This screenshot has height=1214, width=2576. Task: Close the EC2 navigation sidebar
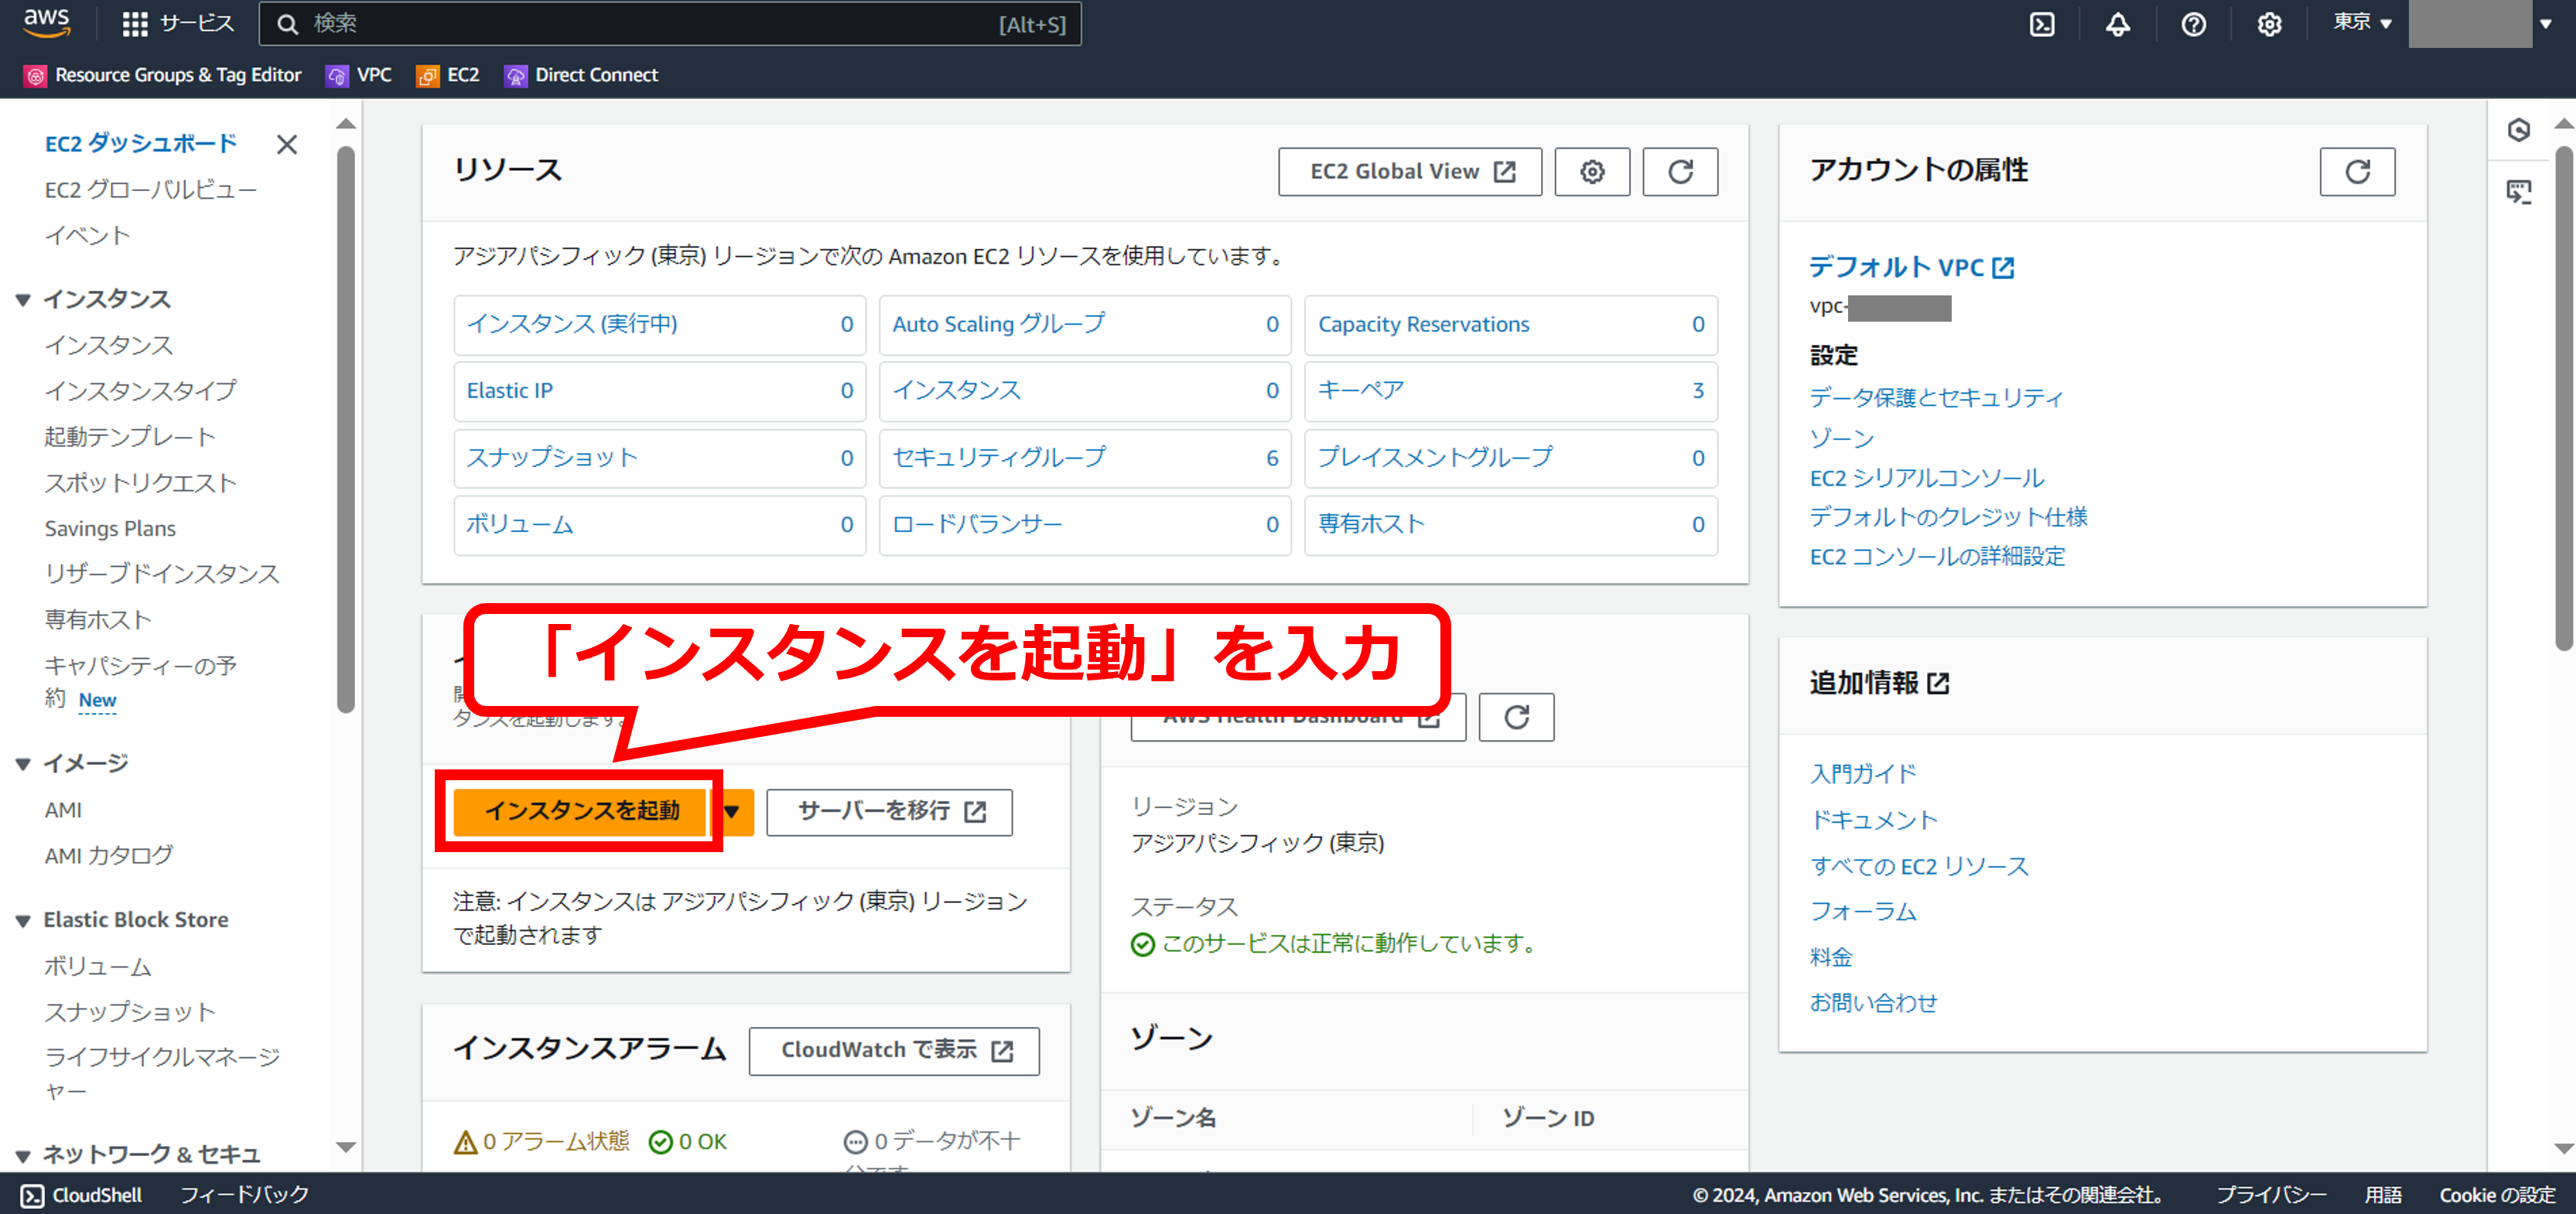pyautogui.click(x=287, y=145)
